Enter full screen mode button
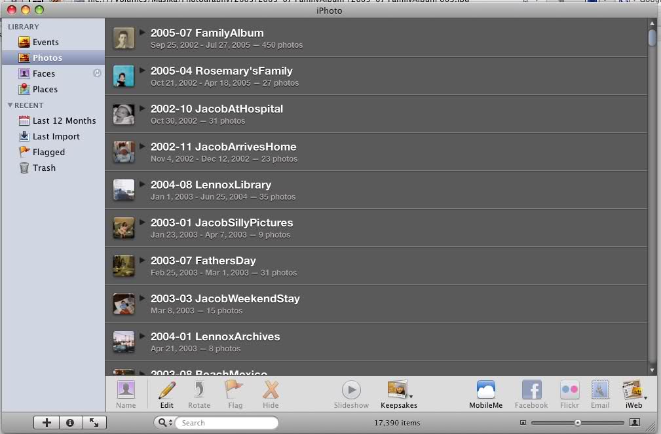Viewport: 661px width, 434px height. [x=94, y=423]
